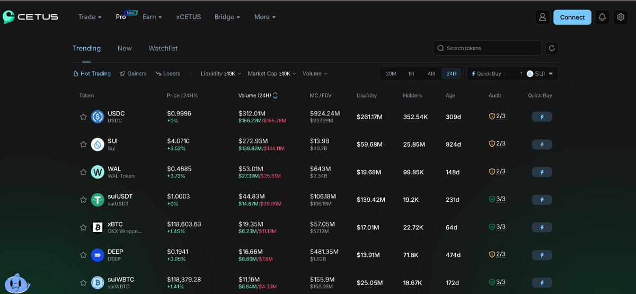The height and width of the screenshot is (294, 636).
Task: Click xBTC price $118,603.63
Action: coord(184,224)
